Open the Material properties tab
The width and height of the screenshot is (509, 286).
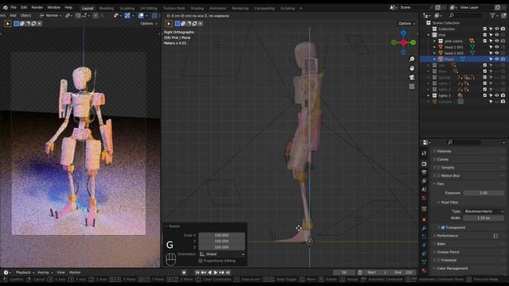(x=424, y=270)
